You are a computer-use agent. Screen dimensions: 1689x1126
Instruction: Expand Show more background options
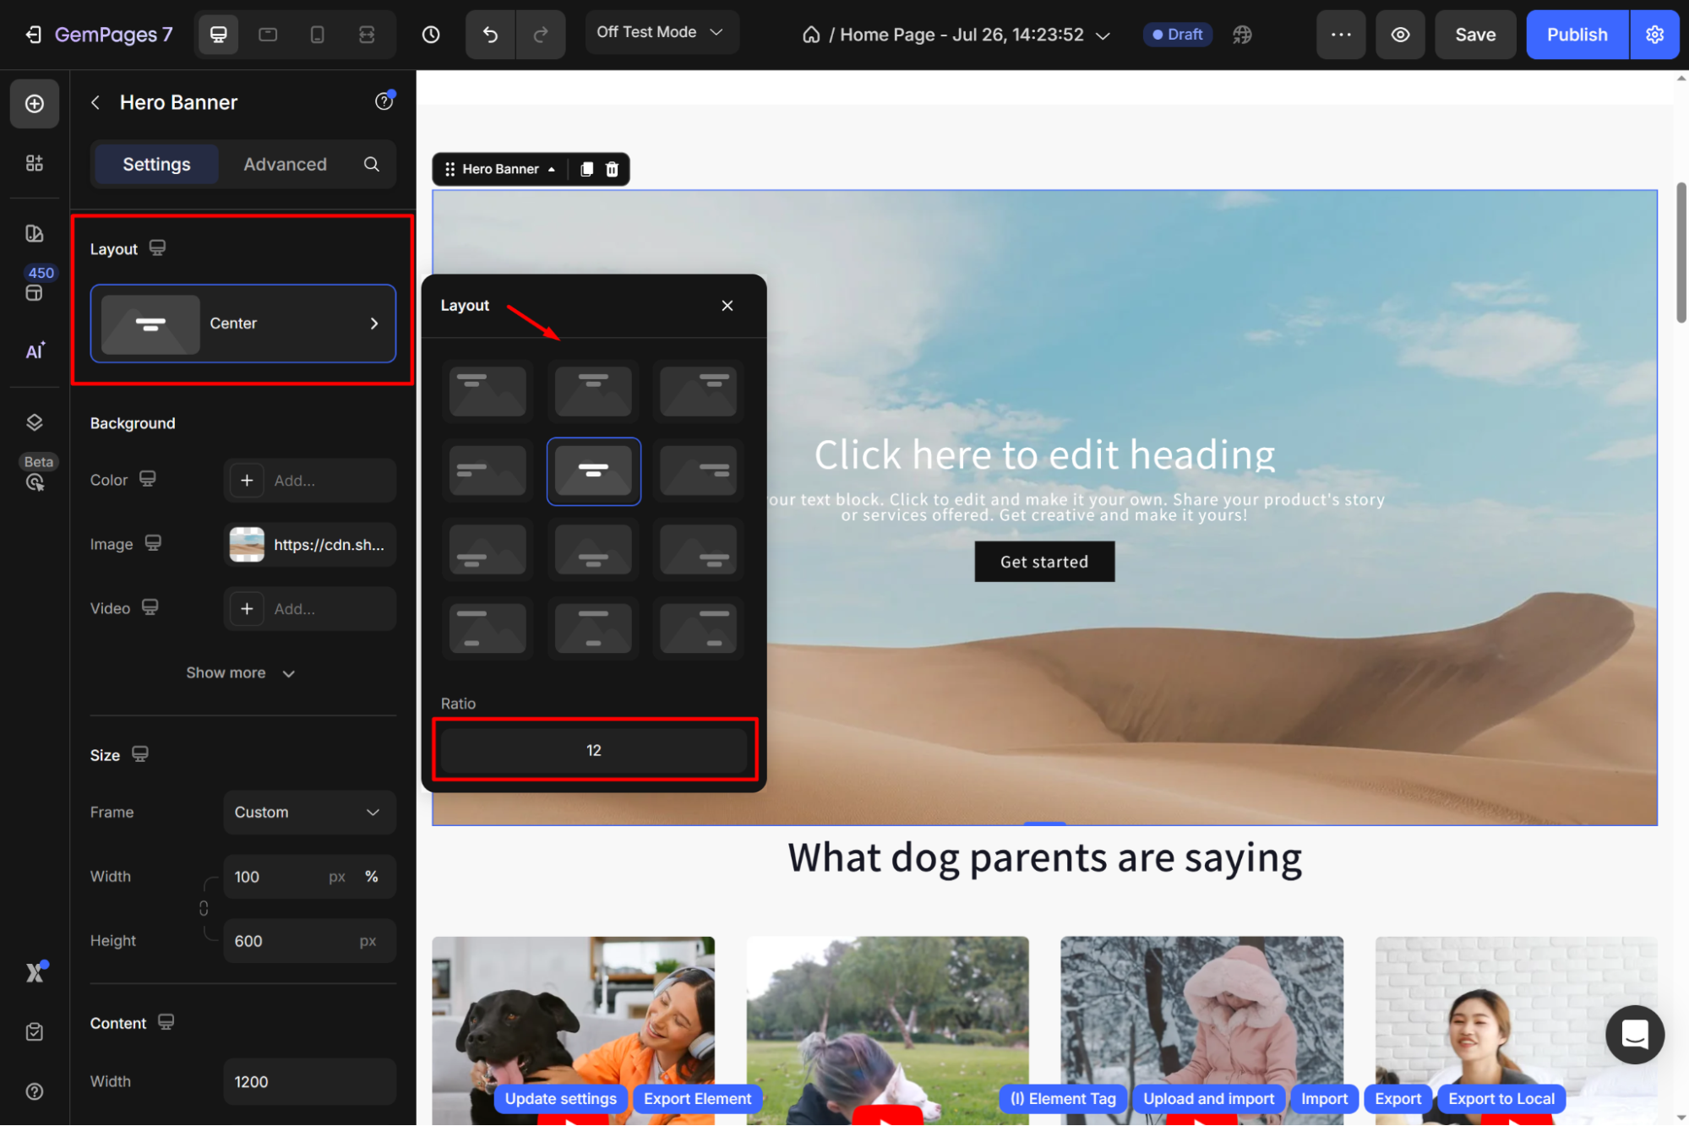[x=241, y=673]
